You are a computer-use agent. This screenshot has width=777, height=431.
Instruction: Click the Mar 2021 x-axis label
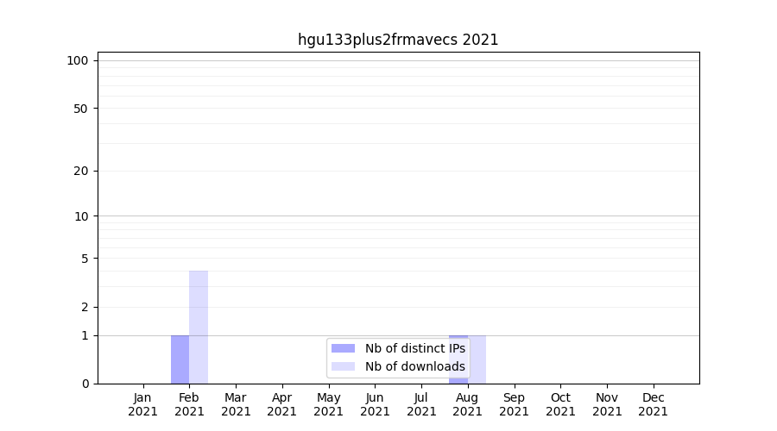click(x=236, y=404)
